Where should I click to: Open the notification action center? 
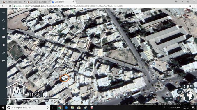193,107
